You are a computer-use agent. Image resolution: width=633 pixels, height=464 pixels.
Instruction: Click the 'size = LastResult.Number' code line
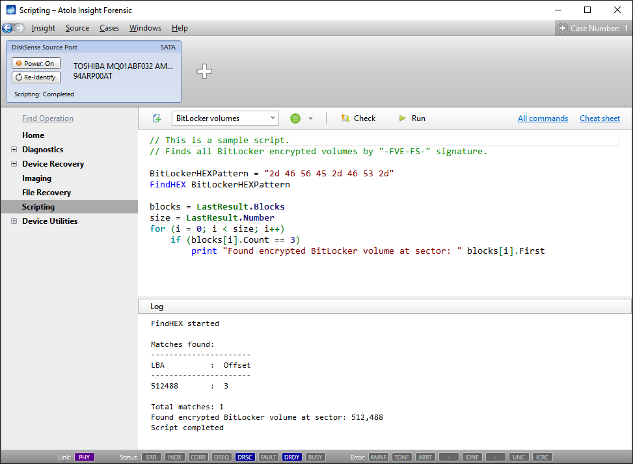pos(212,217)
